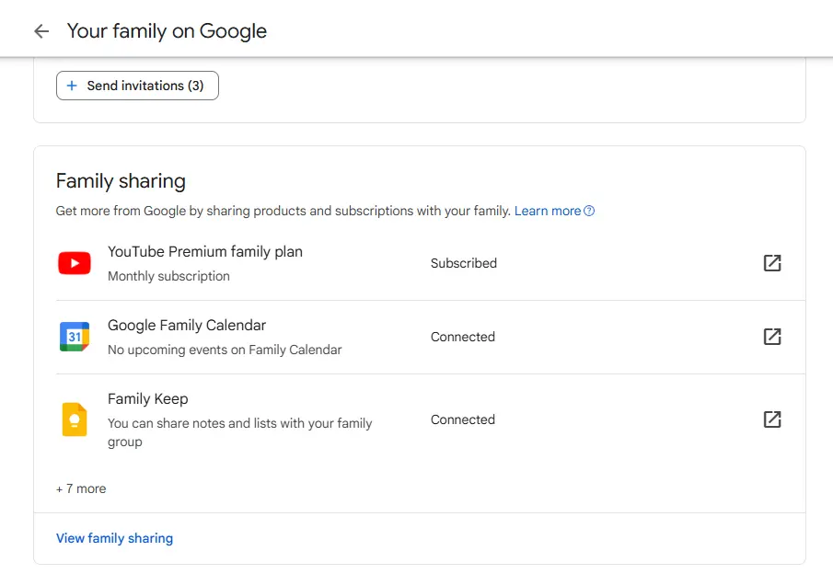
Task: Click the Family sharing heading
Action: coord(121,181)
